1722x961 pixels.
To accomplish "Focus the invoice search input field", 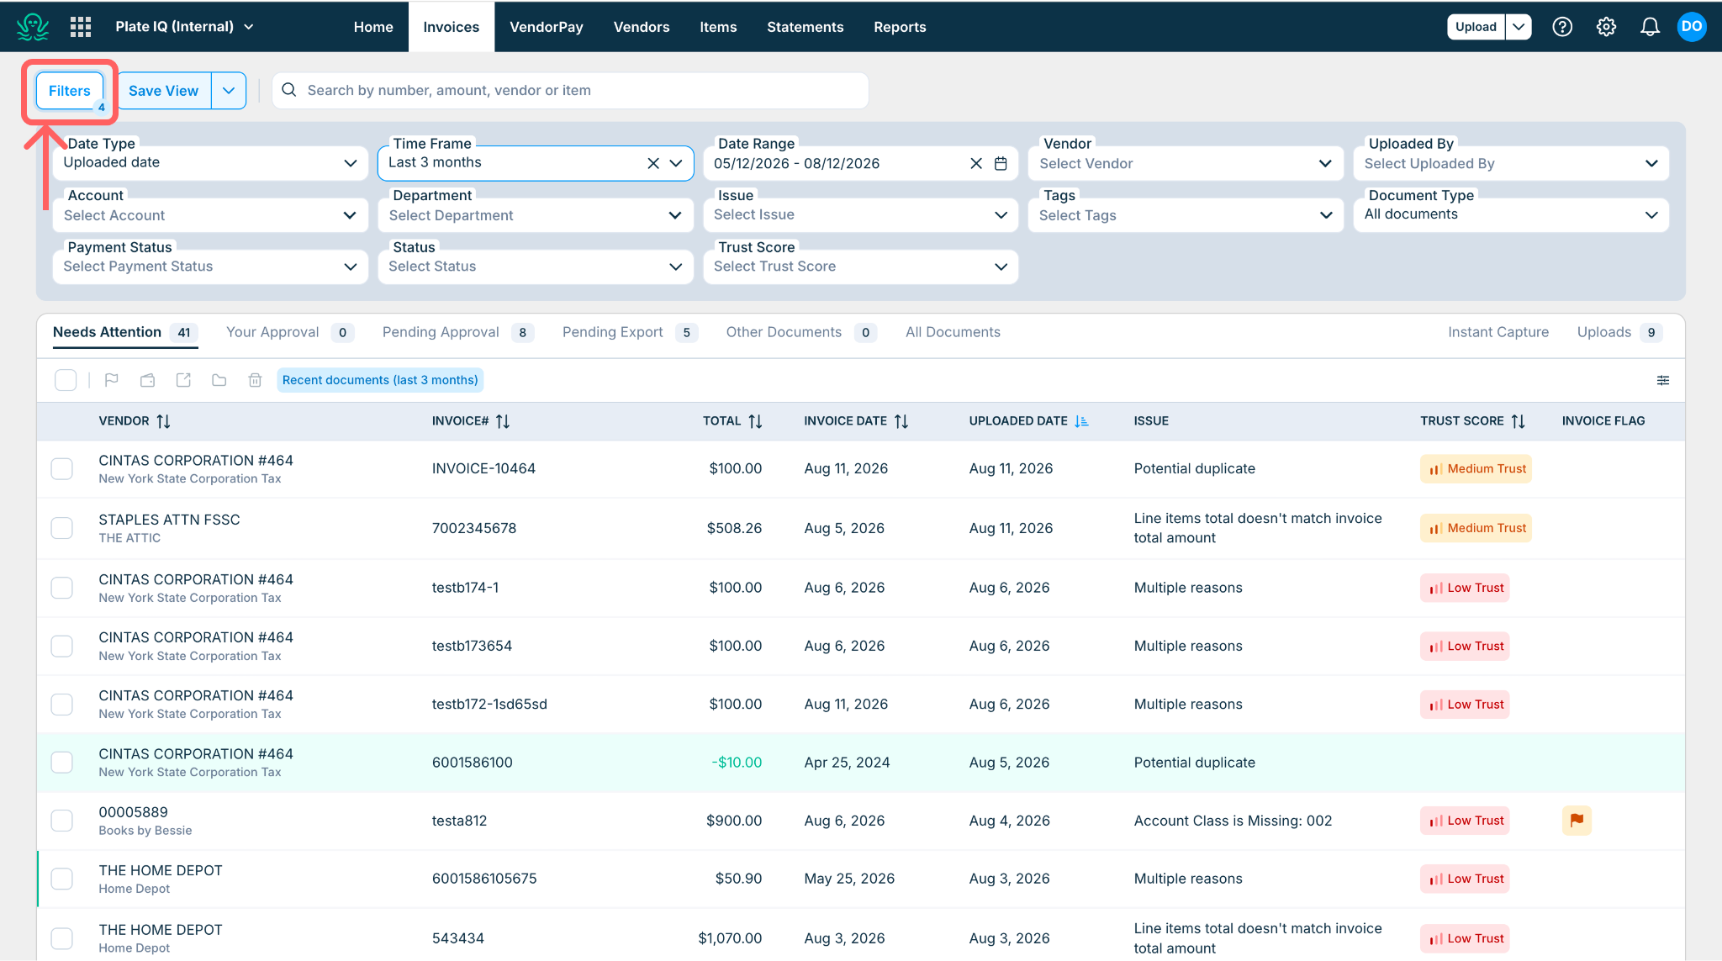I will coord(570,91).
